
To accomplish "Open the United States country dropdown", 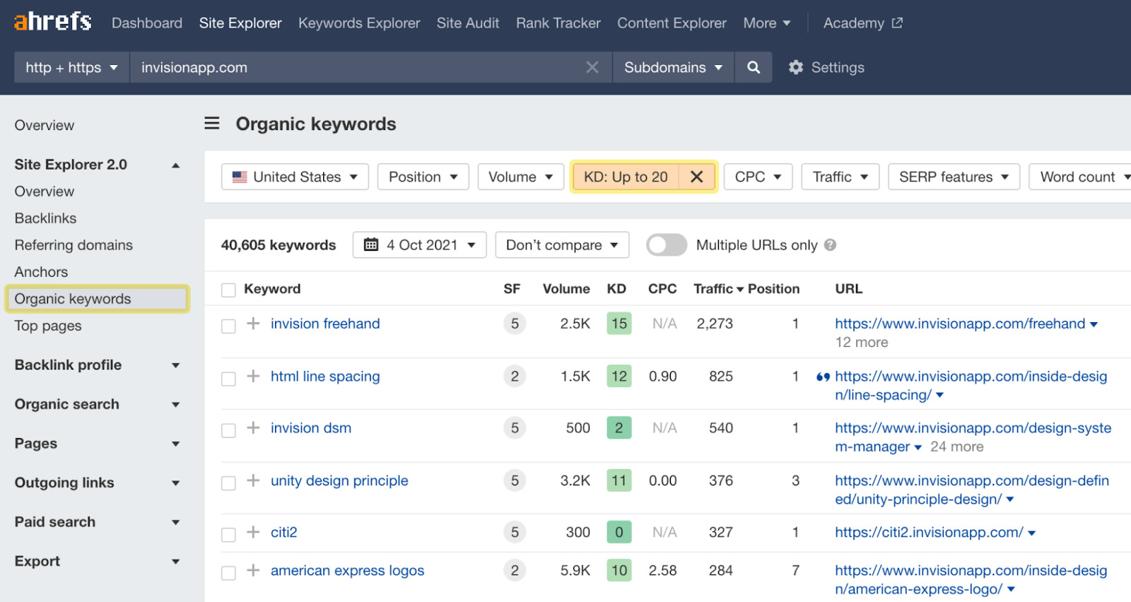I will (295, 177).
